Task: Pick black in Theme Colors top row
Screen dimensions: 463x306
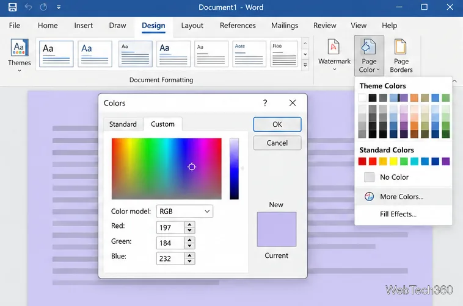Action: coord(373,98)
